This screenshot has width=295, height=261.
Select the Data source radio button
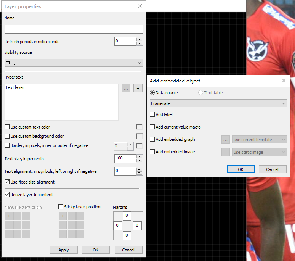(152, 93)
